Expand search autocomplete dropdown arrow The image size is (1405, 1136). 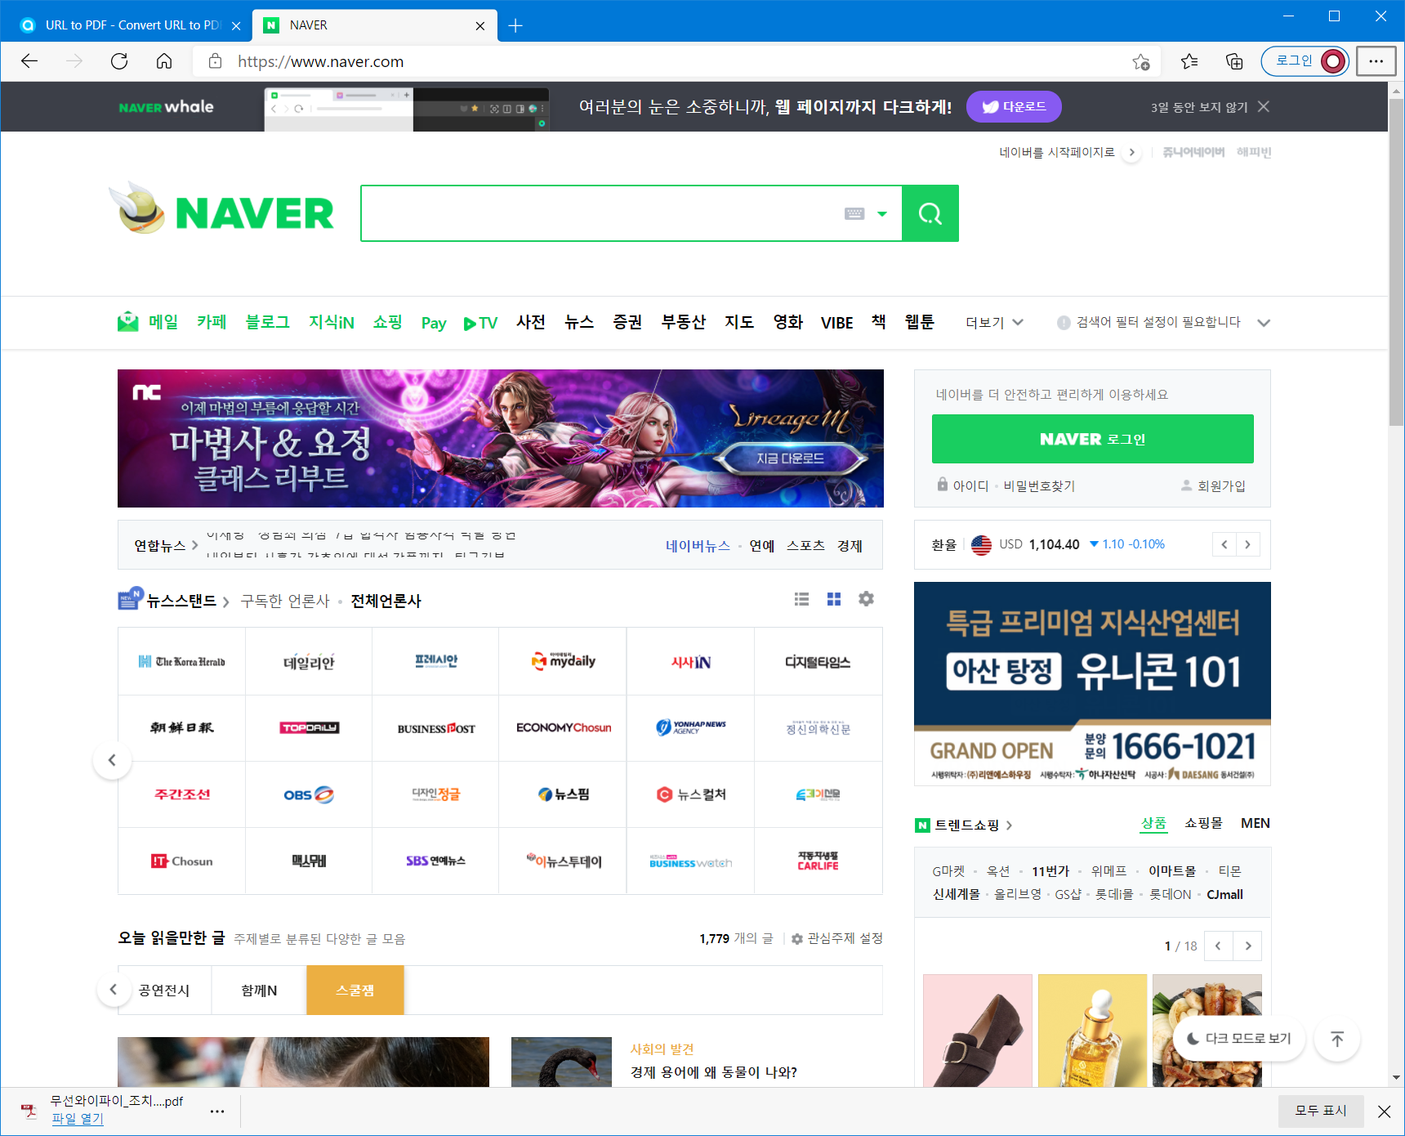(x=882, y=214)
